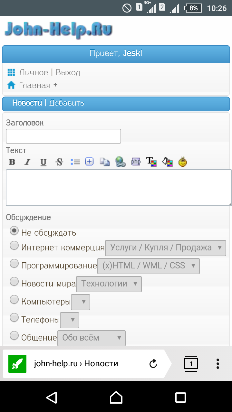Toggle bold text formatting icon
This screenshot has height=412, width=232.
click(x=12, y=162)
